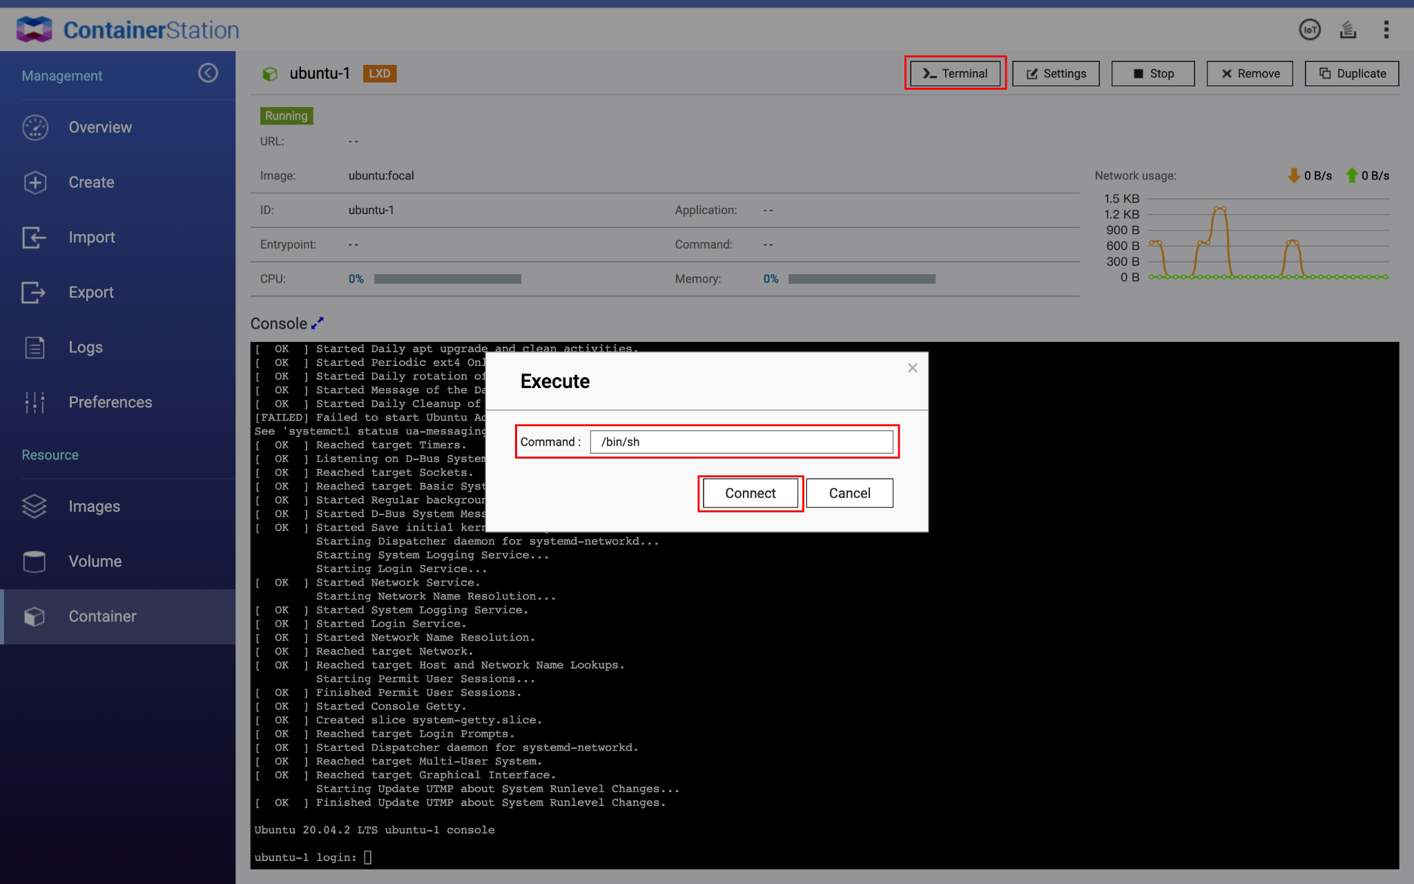Click the Create plus icon
Image resolution: width=1414 pixels, height=884 pixels.
click(35, 182)
